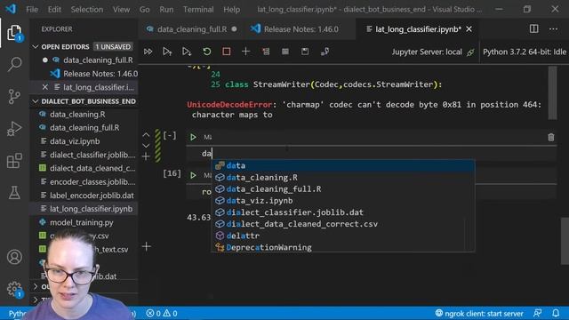The width and height of the screenshot is (569, 320).
Task: Collapse the DIALECT_BOT_BUSINESS_END folder section
Action: point(36,101)
